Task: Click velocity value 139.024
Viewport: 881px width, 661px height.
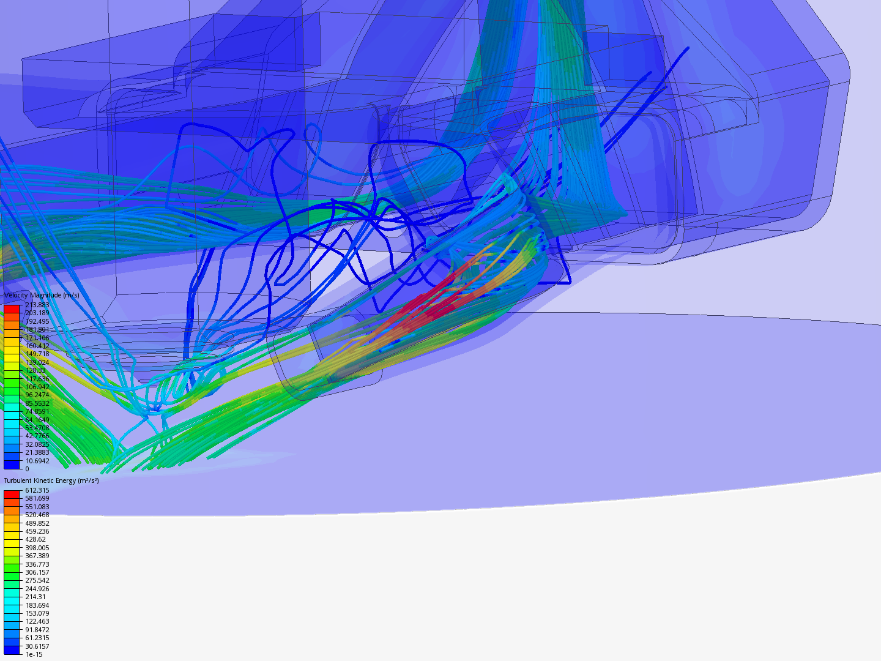Action: pos(37,362)
